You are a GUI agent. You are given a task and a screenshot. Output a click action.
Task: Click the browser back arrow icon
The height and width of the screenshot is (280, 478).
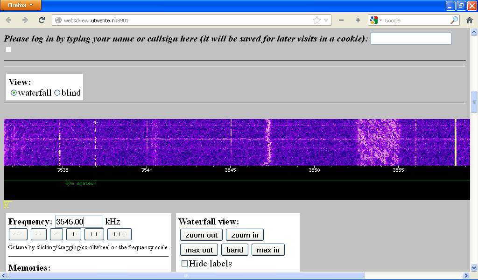point(9,20)
